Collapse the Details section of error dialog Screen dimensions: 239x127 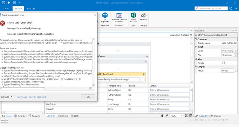point(12,97)
